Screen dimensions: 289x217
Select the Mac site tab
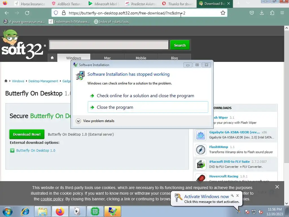107,58
